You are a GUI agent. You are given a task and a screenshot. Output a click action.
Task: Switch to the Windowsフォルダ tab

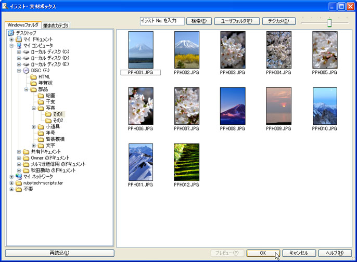point(22,25)
